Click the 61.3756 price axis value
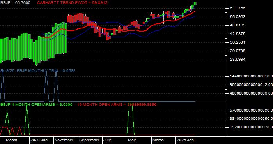 tap(238, 8)
